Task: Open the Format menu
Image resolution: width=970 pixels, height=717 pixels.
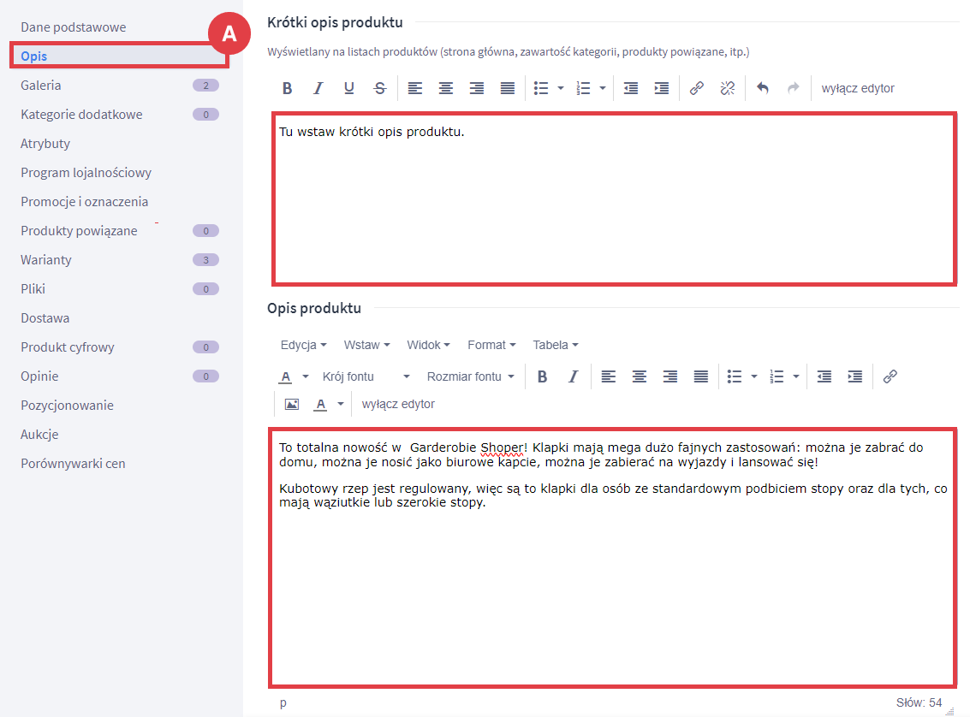Action: (491, 345)
